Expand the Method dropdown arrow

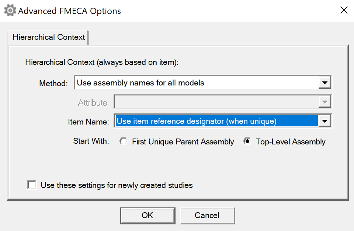(324, 83)
